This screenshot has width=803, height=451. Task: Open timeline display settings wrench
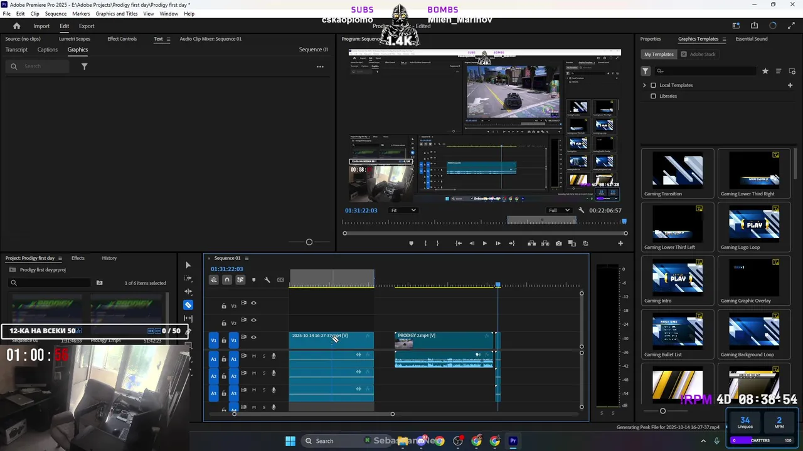[x=267, y=279]
